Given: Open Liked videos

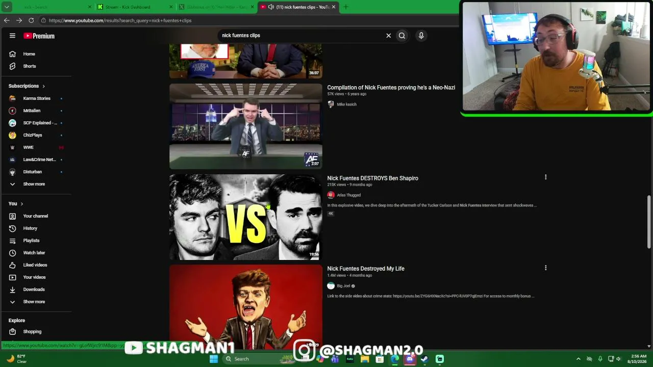Looking at the screenshot, I should [36, 265].
